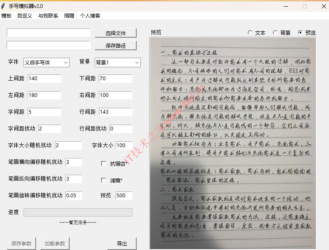The image size is (329, 250).
Task: Click the 预览 label above the preview image
Action: click(156, 32)
